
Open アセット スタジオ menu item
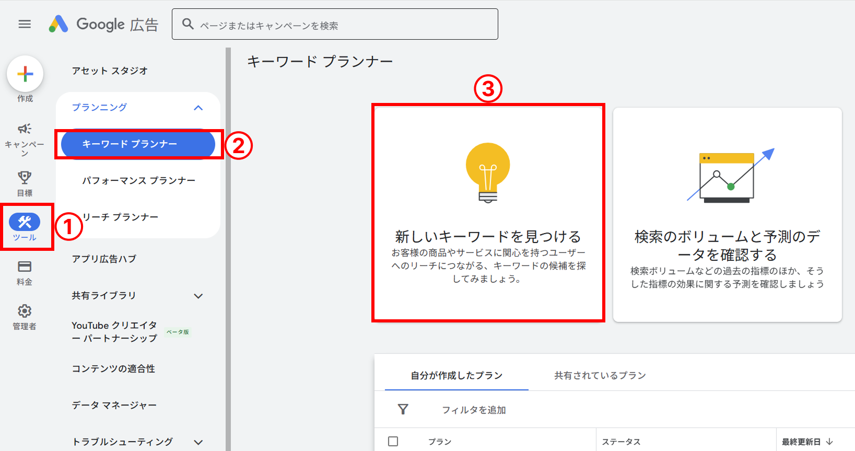coord(110,71)
